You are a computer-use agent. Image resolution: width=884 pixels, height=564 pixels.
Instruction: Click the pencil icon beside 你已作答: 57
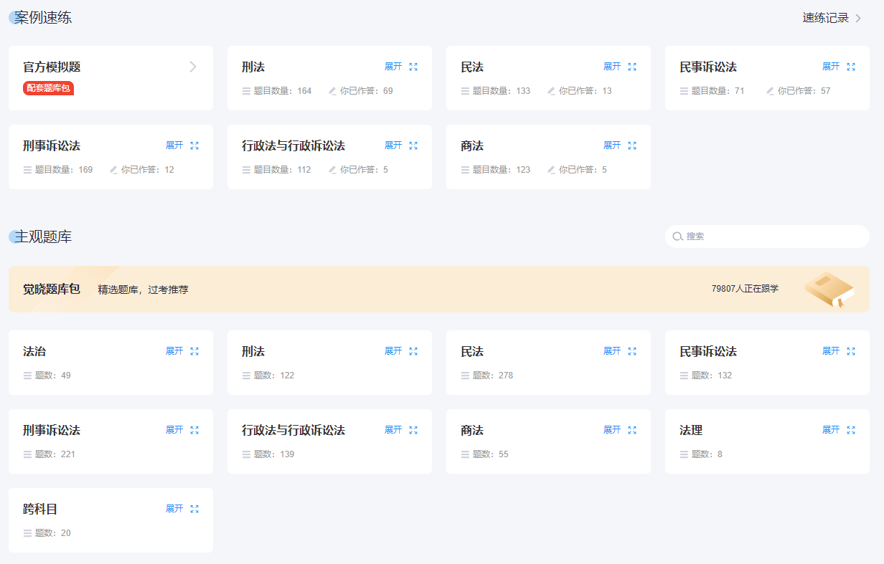[770, 91]
